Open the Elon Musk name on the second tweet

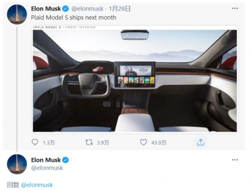click(x=46, y=160)
